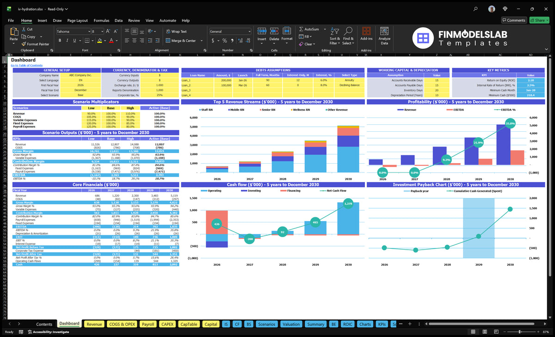This screenshot has height=337, width=555.
Task: Decrease decimal places
Action: pyautogui.click(x=247, y=41)
